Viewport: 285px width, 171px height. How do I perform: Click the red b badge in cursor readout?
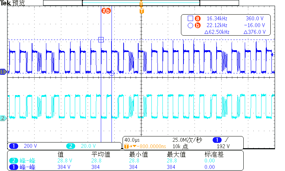(x=198, y=25)
